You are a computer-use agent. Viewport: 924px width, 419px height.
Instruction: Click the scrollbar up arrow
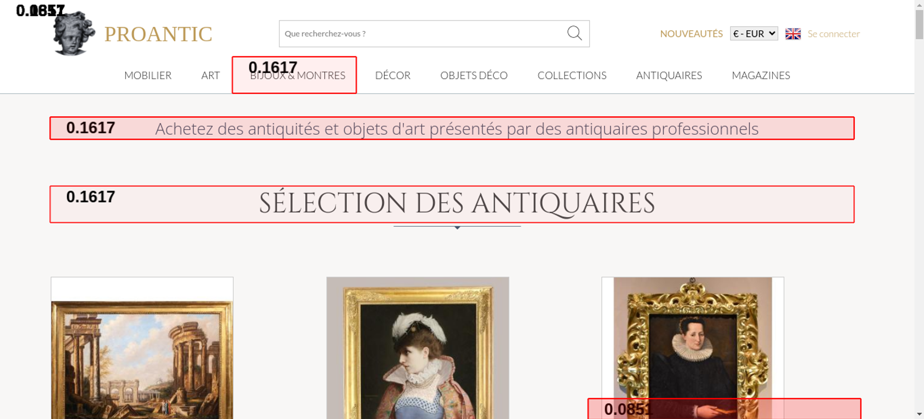[919, 5]
